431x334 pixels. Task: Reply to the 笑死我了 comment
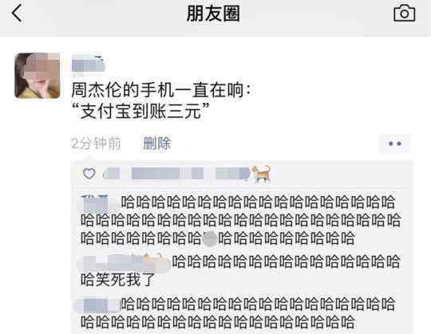tap(240, 270)
